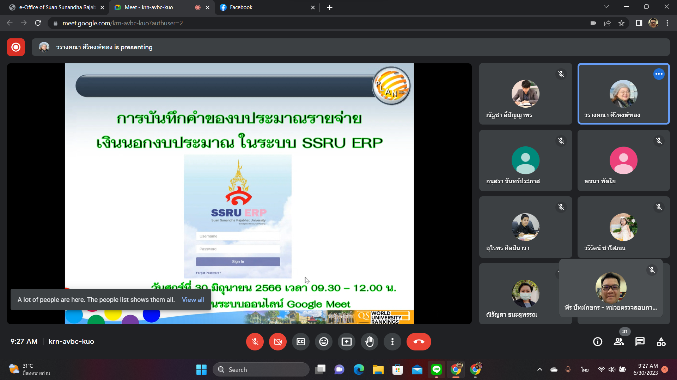This screenshot has width=677, height=380.
Task: Open meeting details info icon
Action: click(598, 342)
